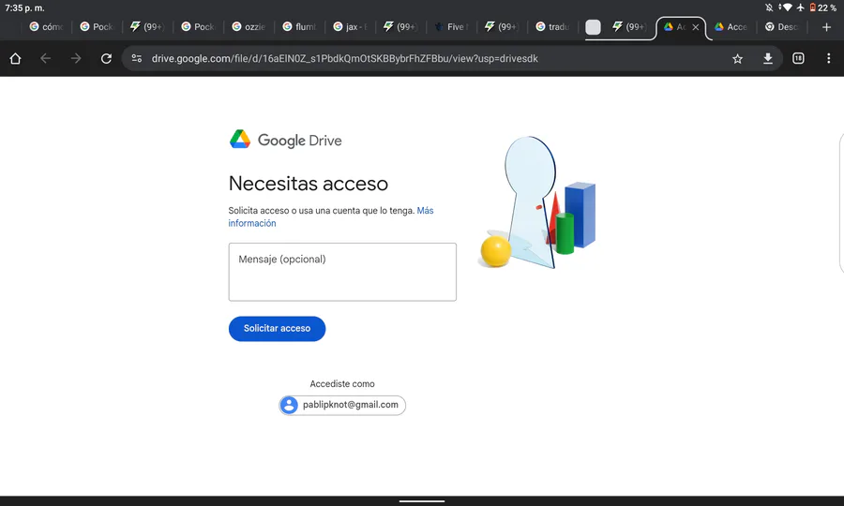Click the address bar URL
The height and width of the screenshot is (506, 844).
point(344,59)
